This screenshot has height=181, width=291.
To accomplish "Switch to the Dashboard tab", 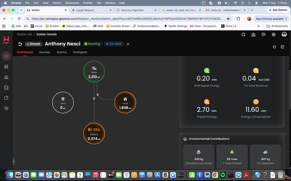I will [25, 52].
